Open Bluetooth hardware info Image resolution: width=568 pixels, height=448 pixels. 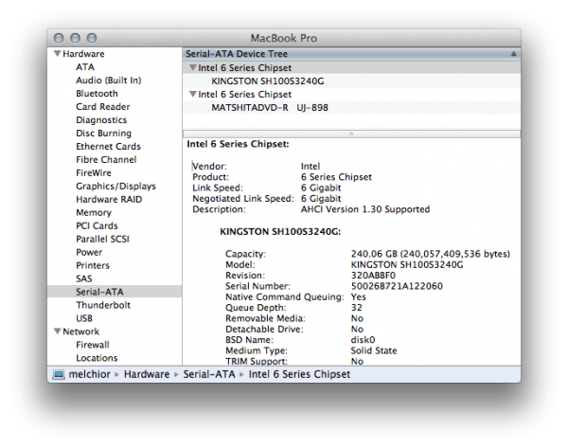[97, 94]
